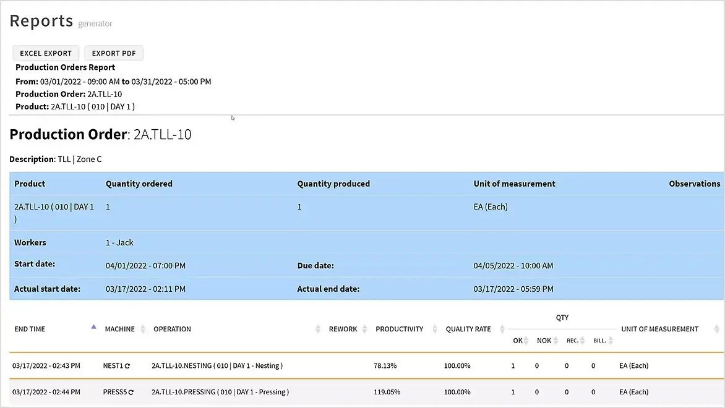Screen dimensions: 725x408
Task: Click the 100.00% quality rate in PRESS5 row
Action: [x=457, y=392]
